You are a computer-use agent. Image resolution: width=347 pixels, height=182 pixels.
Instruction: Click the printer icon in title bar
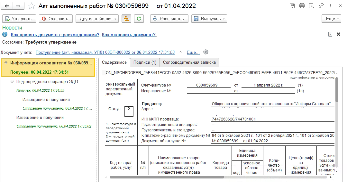click(302, 6)
